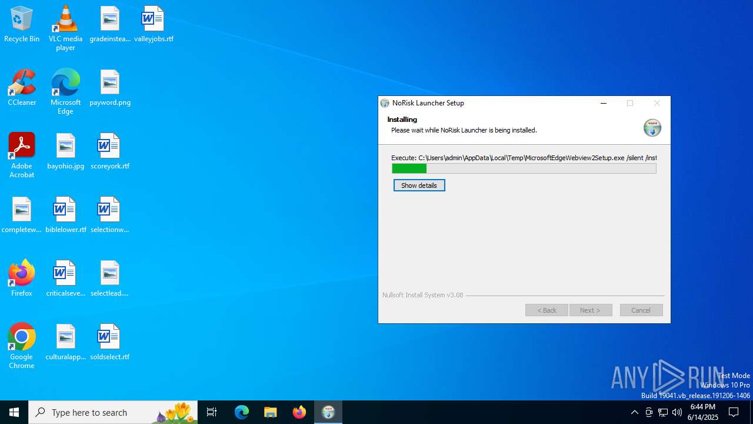Open the Start menu
This screenshot has height=424, width=753.
click(14, 412)
